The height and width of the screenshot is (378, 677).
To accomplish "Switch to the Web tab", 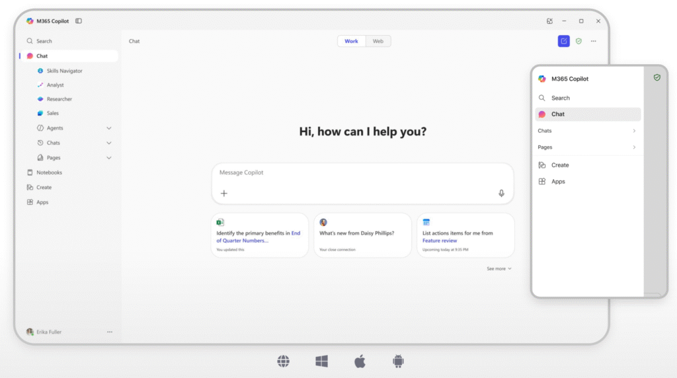I will click(378, 41).
